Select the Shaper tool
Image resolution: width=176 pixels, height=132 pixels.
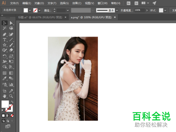point(5,50)
